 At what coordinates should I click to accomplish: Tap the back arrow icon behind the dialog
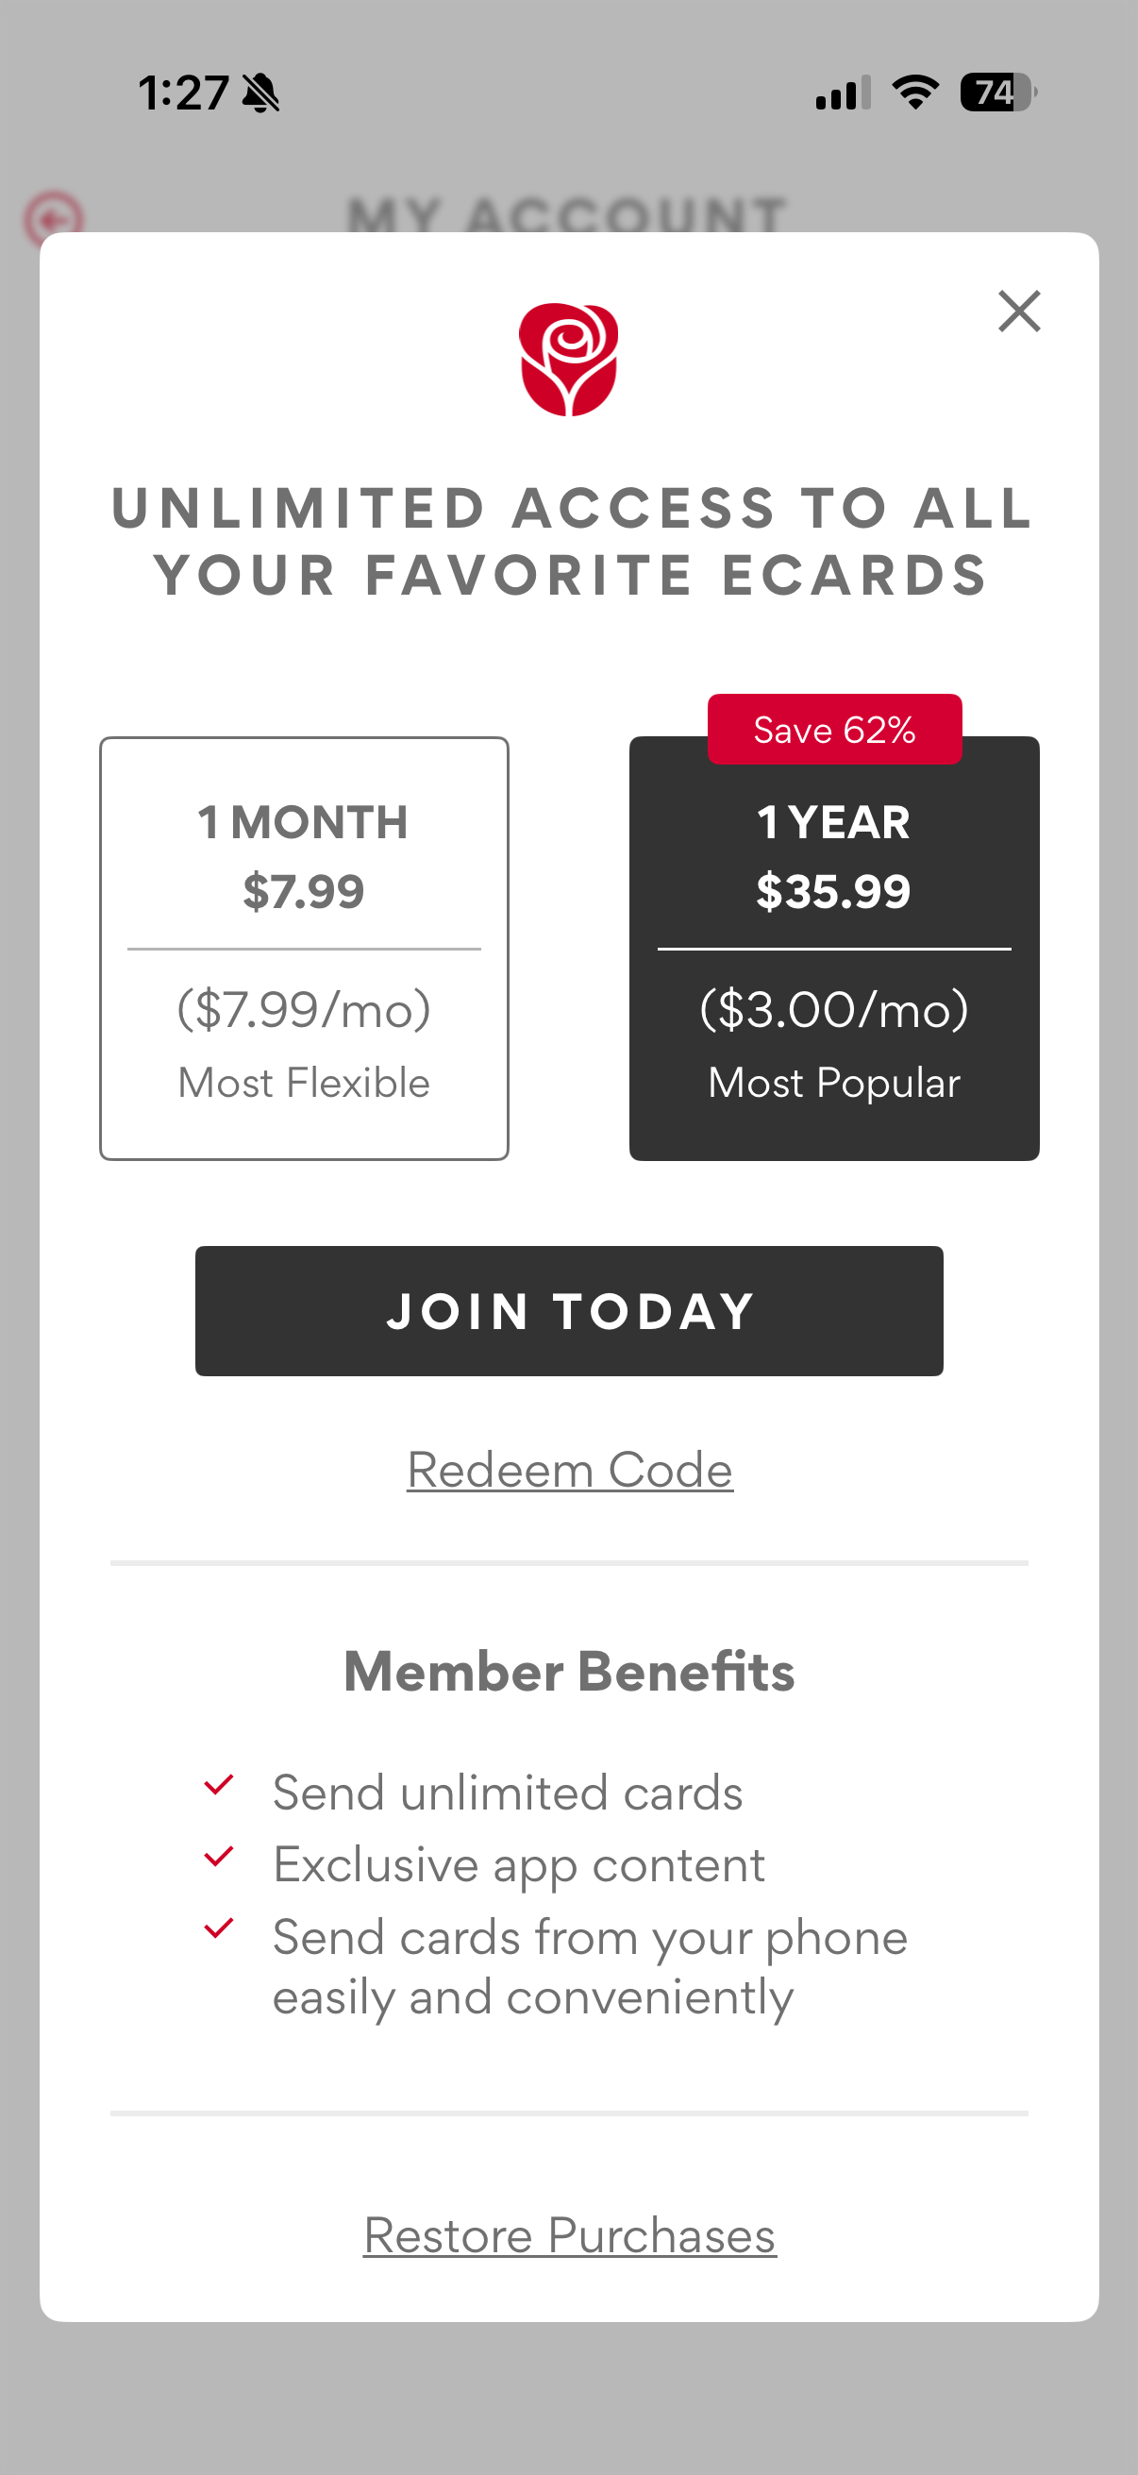tap(54, 219)
